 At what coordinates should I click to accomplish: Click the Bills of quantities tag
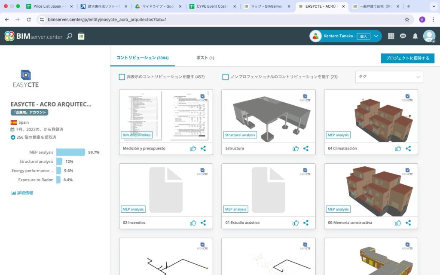click(x=137, y=135)
